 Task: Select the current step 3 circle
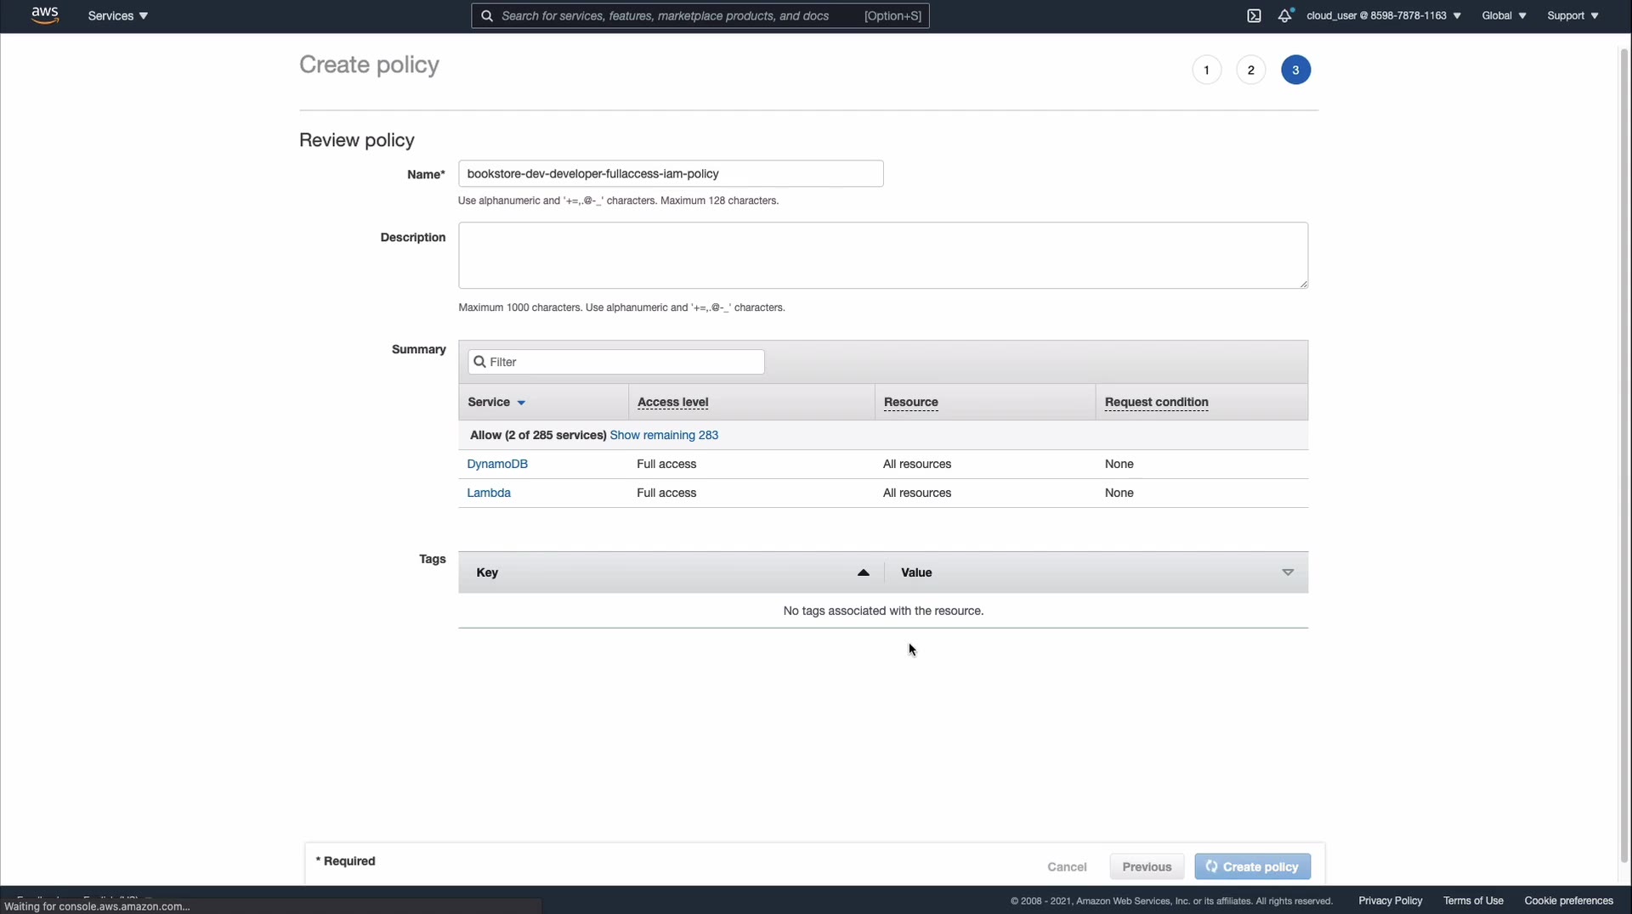(1295, 71)
